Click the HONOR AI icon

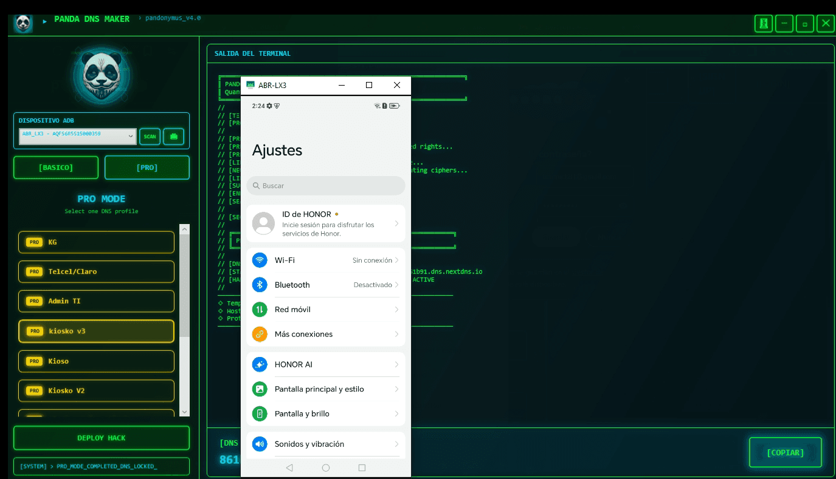pyautogui.click(x=260, y=364)
